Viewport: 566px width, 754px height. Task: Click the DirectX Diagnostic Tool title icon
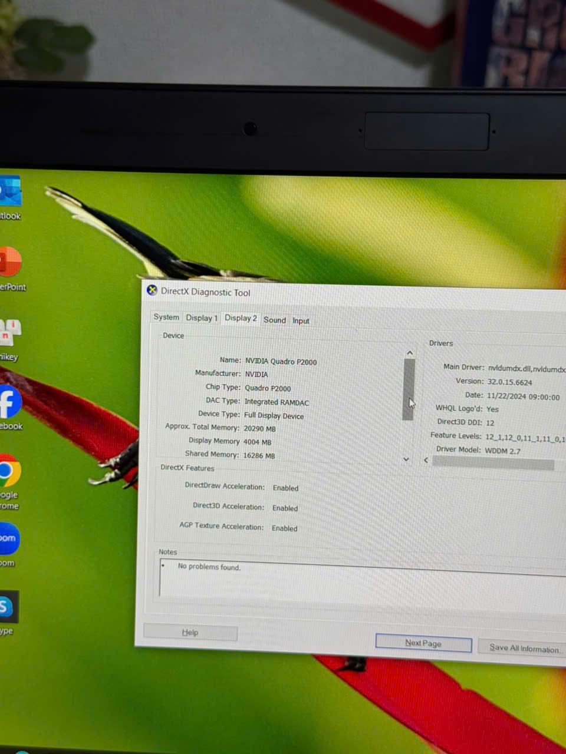152,290
